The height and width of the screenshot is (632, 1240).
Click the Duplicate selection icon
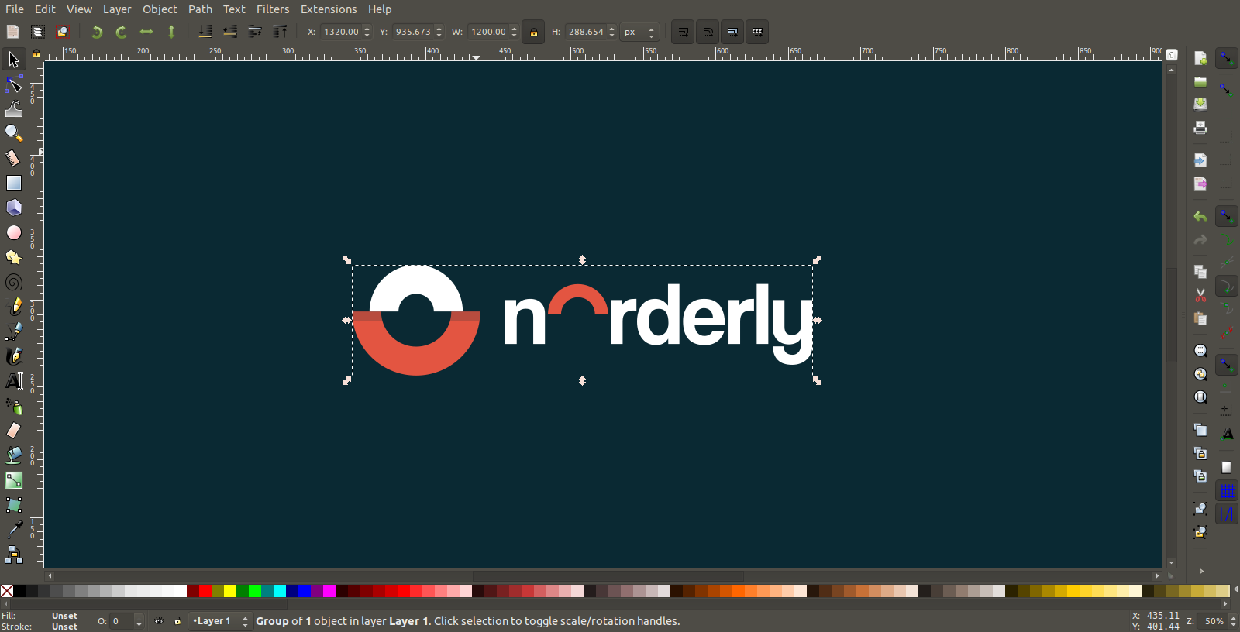click(x=1200, y=430)
